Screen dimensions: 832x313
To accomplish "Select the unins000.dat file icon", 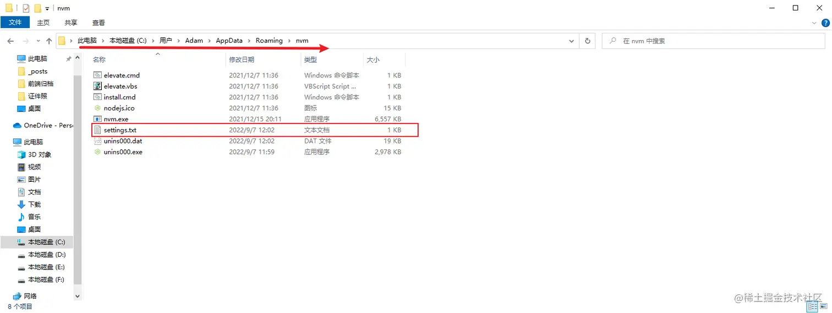I will [x=97, y=141].
